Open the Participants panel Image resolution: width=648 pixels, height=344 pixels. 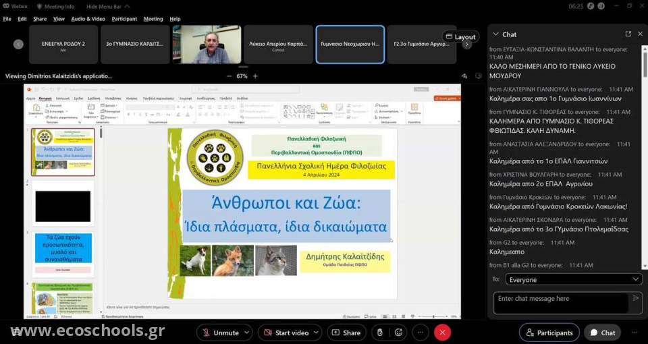549,333
